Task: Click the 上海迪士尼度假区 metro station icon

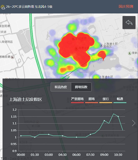Action: point(101,45)
